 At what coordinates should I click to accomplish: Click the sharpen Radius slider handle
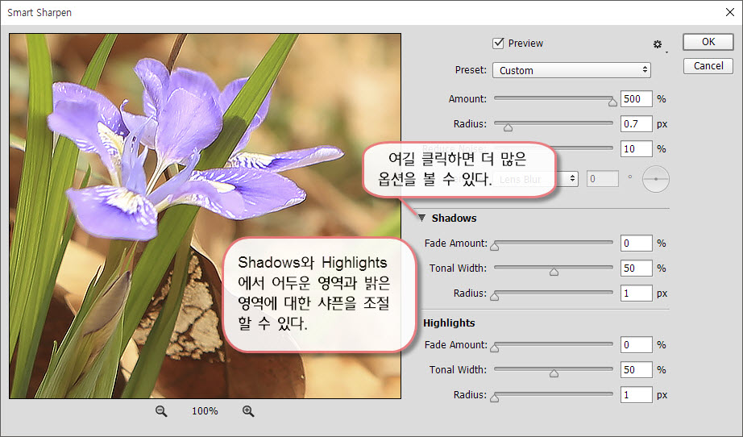[x=508, y=127]
